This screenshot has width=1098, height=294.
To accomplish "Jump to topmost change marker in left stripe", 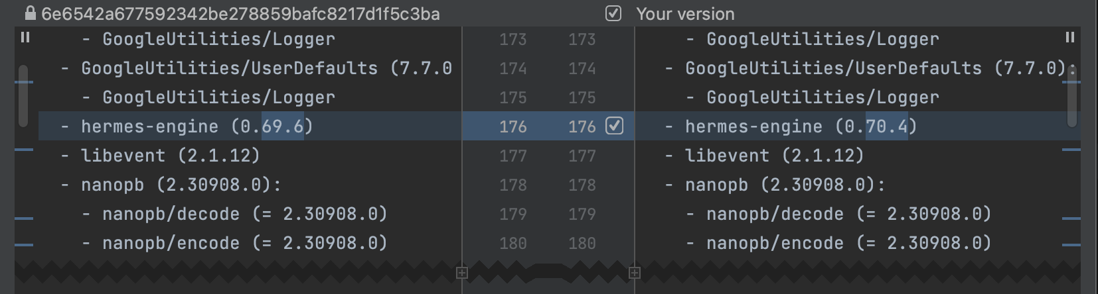I will click(x=24, y=82).
